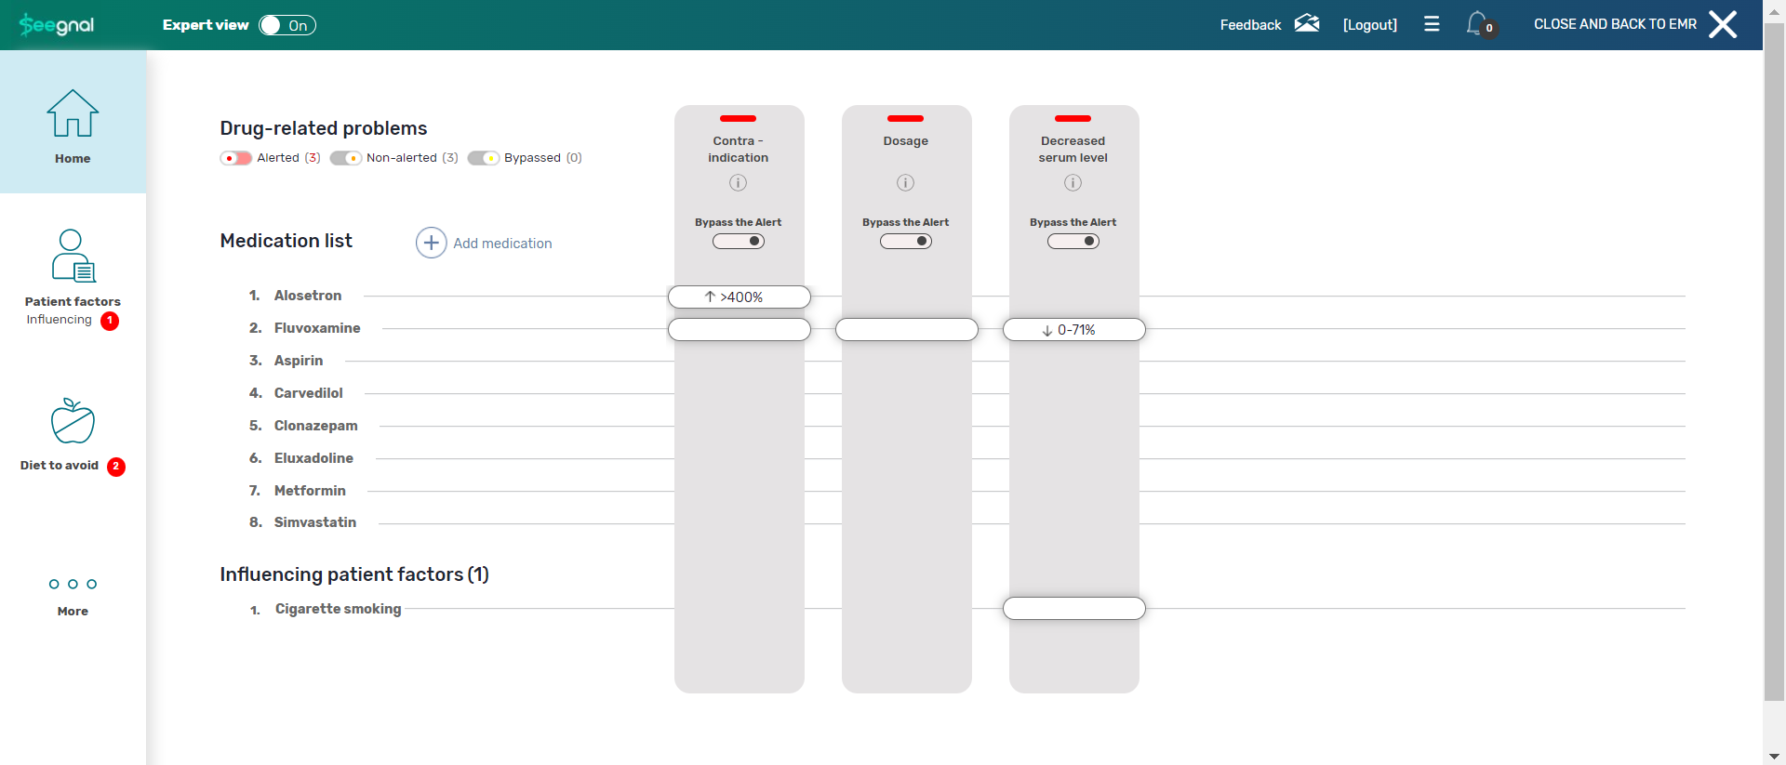Viewport: 1786px width, 765px height.
Task: Open the Diet to avoid apple icon
Action: pyautogui.click(x=73, y=421)
